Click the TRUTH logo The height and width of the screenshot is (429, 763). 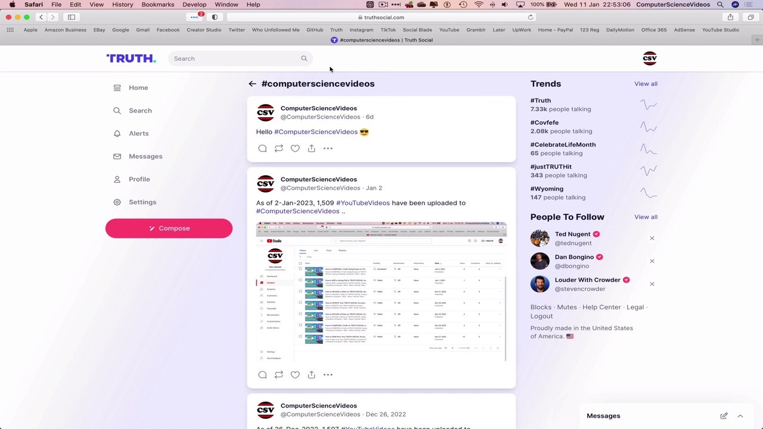pyautogui.click(x=131, y=58)
